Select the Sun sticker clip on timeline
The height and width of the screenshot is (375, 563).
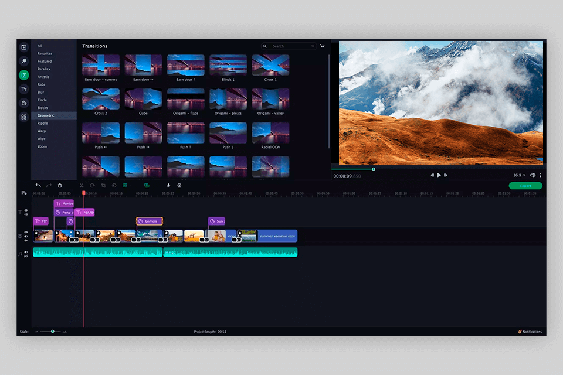pos(216,221)
